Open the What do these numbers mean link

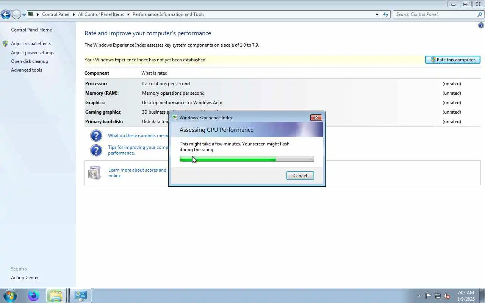pos(138,136)
